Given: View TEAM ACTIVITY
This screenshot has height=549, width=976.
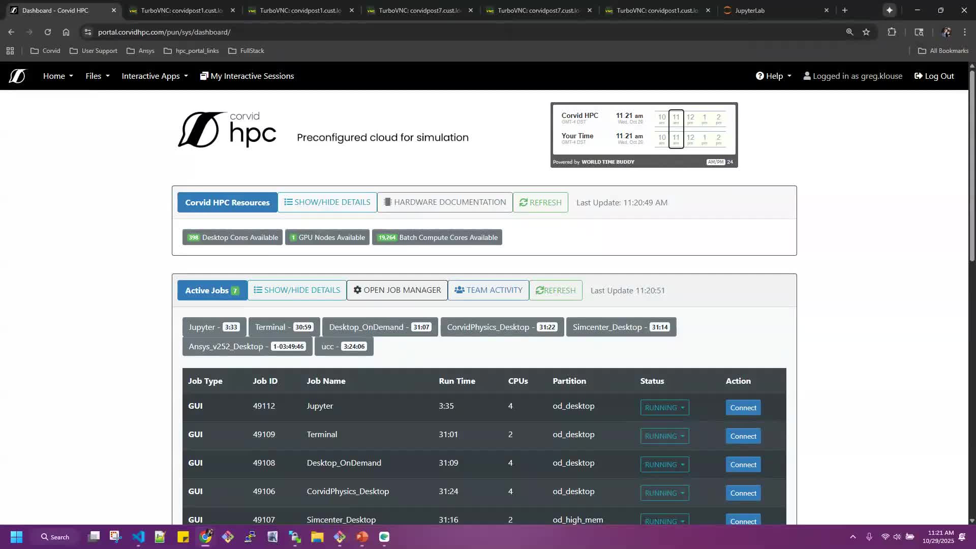Looking at the screenshot, I should coord(488,290).
